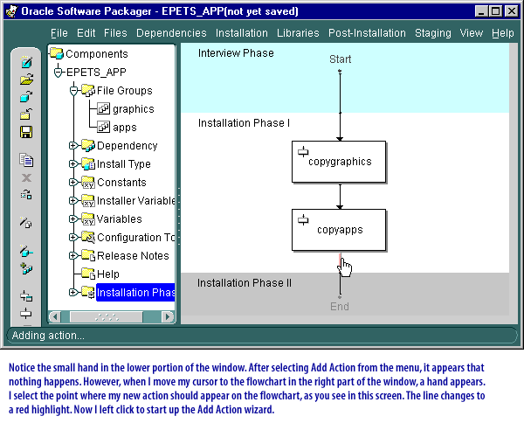
Task: Click the Help folder icon in tree
Action: click(88, 274)
